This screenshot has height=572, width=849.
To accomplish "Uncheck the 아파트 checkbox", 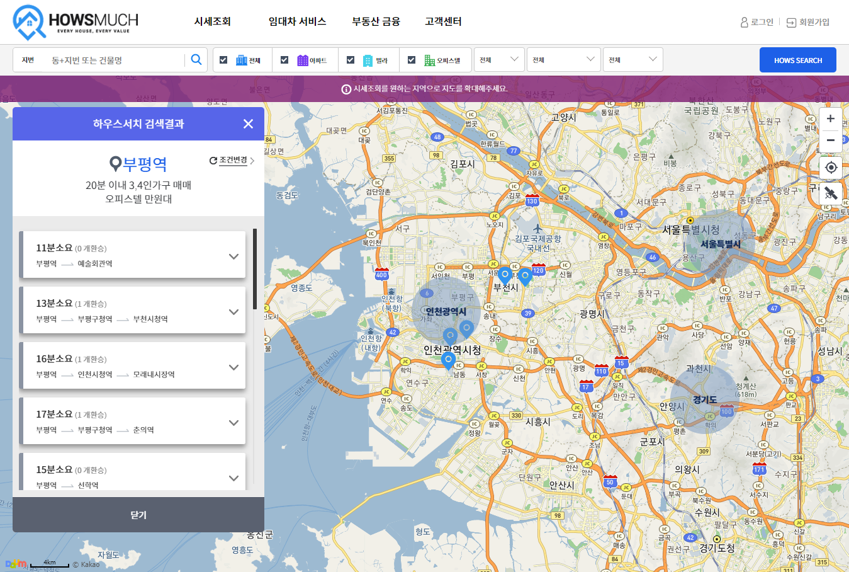I will coord(284,60).
